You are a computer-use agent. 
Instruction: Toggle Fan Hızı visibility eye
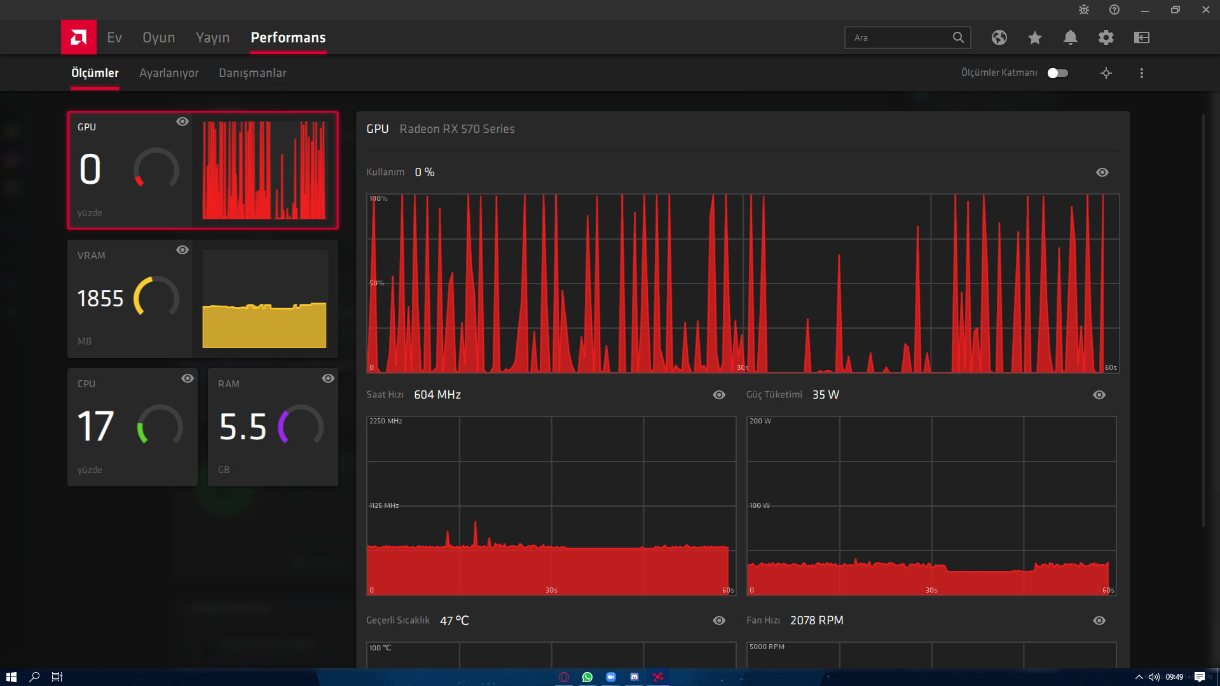point(1099,621)
